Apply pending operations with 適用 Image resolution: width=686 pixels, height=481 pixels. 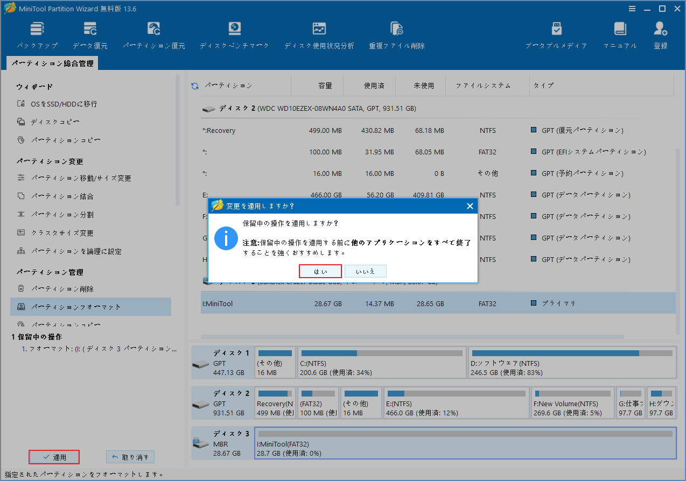click(54, 457)
